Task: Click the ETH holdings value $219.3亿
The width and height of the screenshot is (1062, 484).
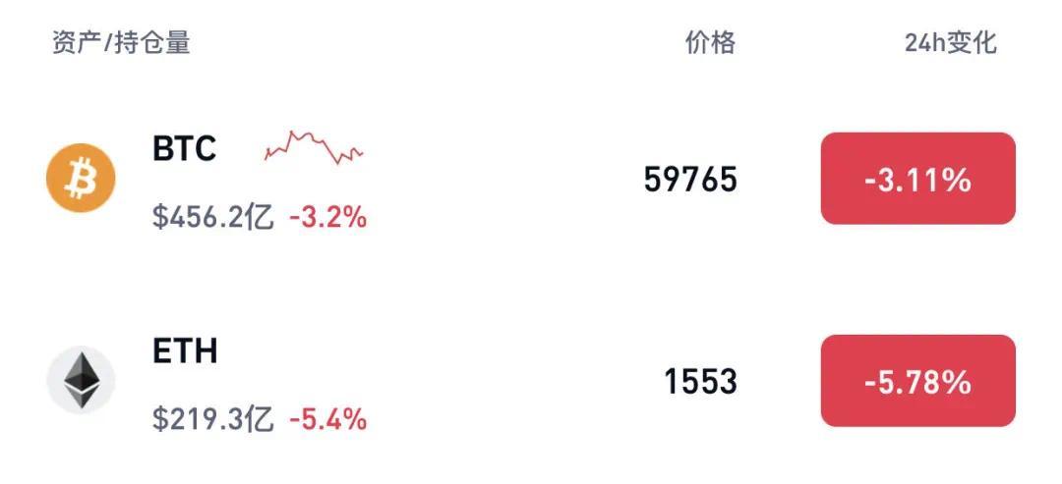Action: coord(213,419)
